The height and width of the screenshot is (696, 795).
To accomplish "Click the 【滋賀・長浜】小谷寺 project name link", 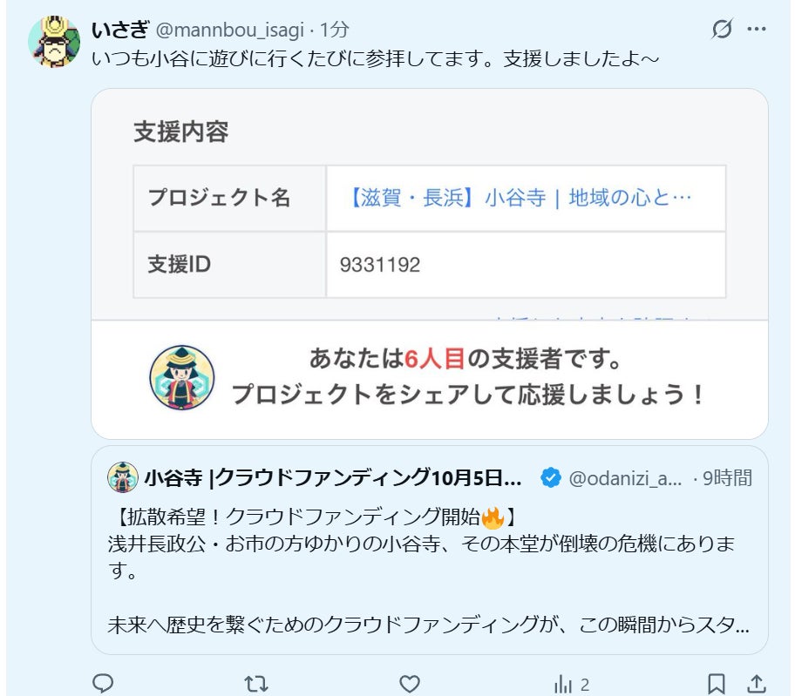I will (x=520, y=198).
